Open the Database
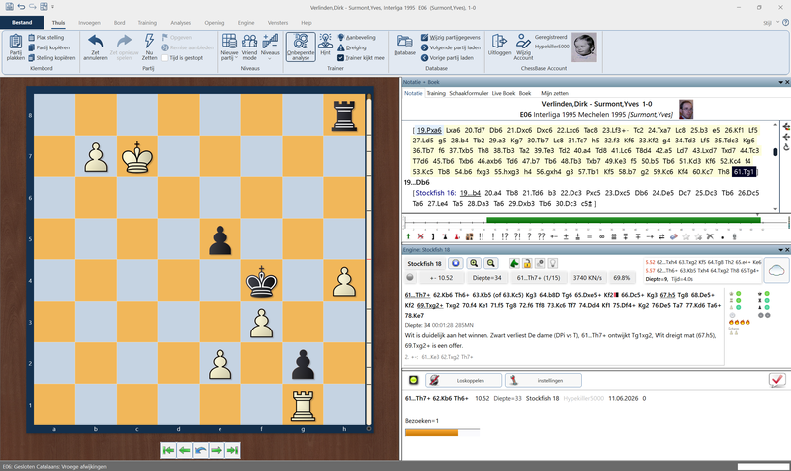Viewport: 791px width, 471px height. 405,45
